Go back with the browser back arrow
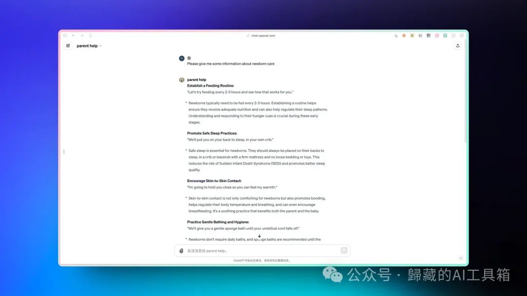The image size is (527, 296). pos(74,36)
